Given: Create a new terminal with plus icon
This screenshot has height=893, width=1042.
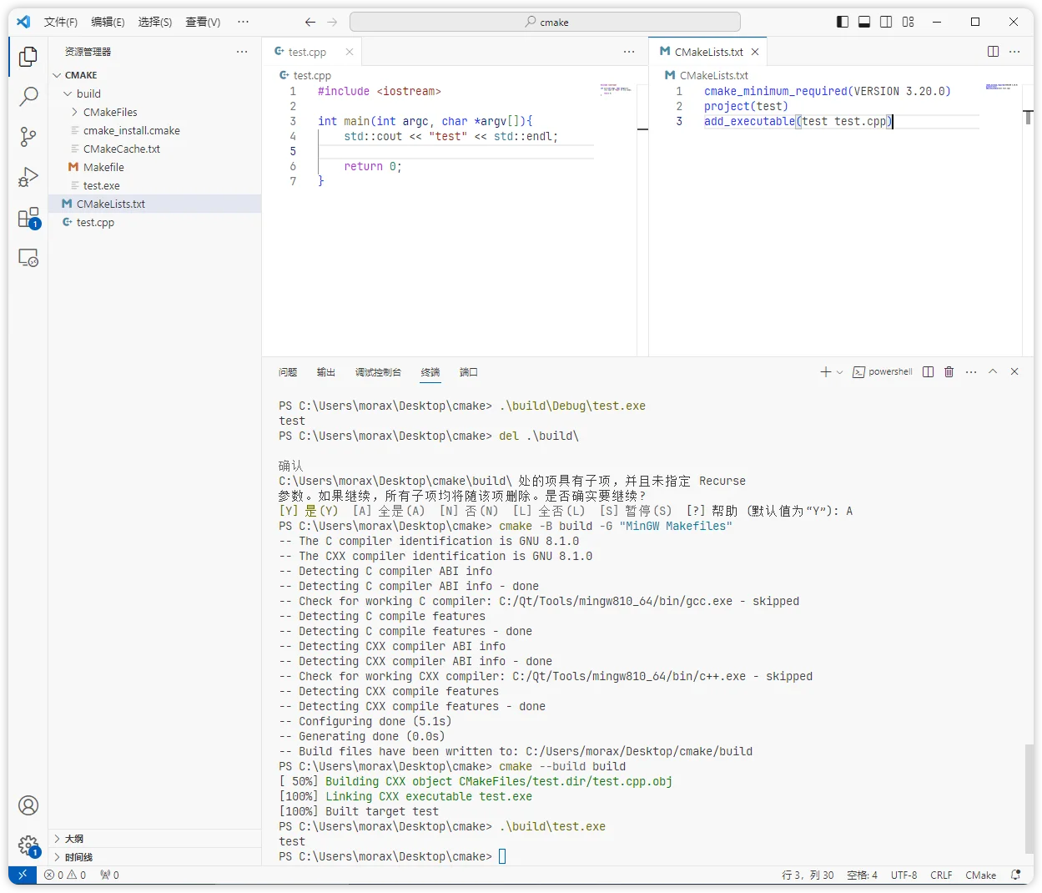Looking at the screenshot, I should [x=825, y=372].
